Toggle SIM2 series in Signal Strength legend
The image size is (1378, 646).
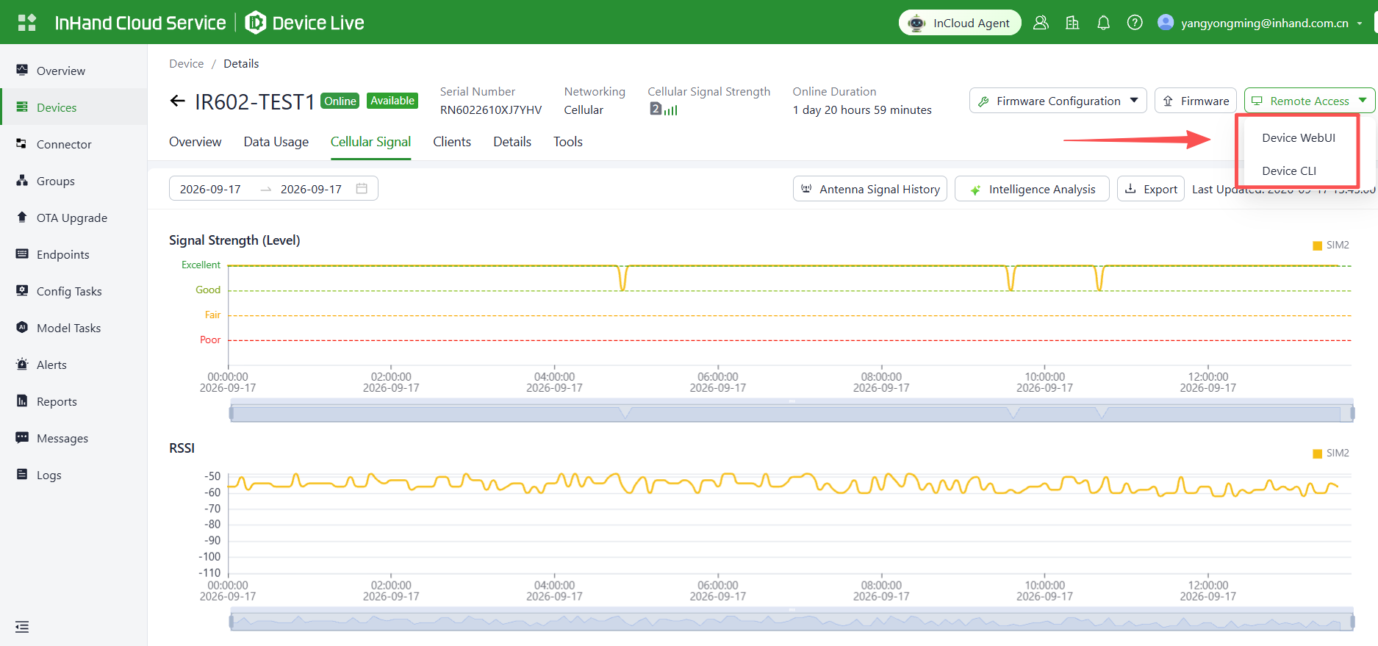[x=1331, y=245]
